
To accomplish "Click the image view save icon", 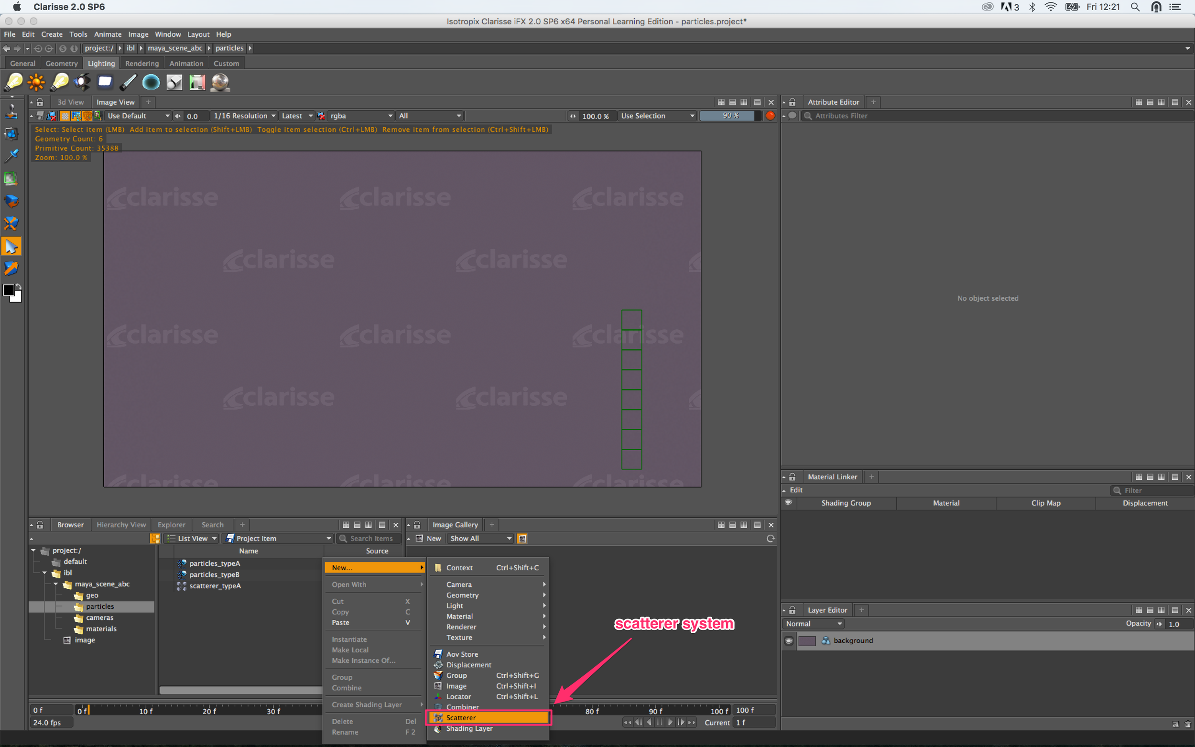I will point(40,116).
